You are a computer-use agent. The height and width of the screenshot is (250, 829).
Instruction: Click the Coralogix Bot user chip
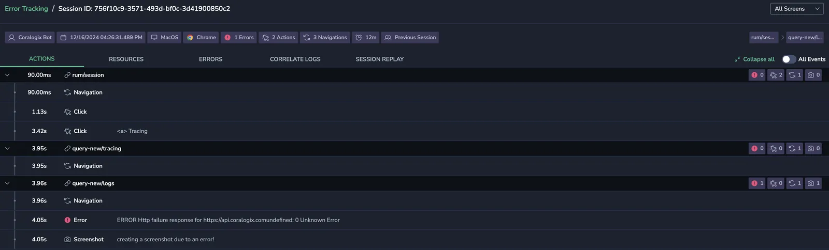(x=30, y=38)
